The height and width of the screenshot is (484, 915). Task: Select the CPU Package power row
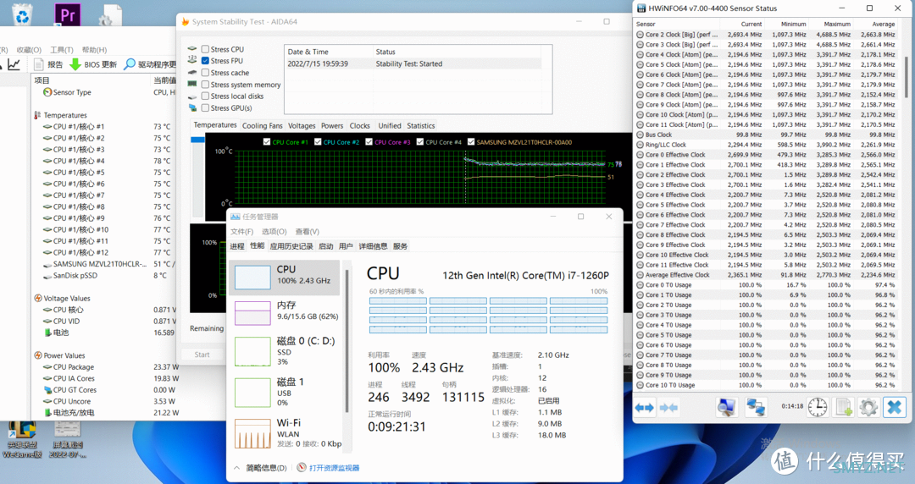point(105,366)
